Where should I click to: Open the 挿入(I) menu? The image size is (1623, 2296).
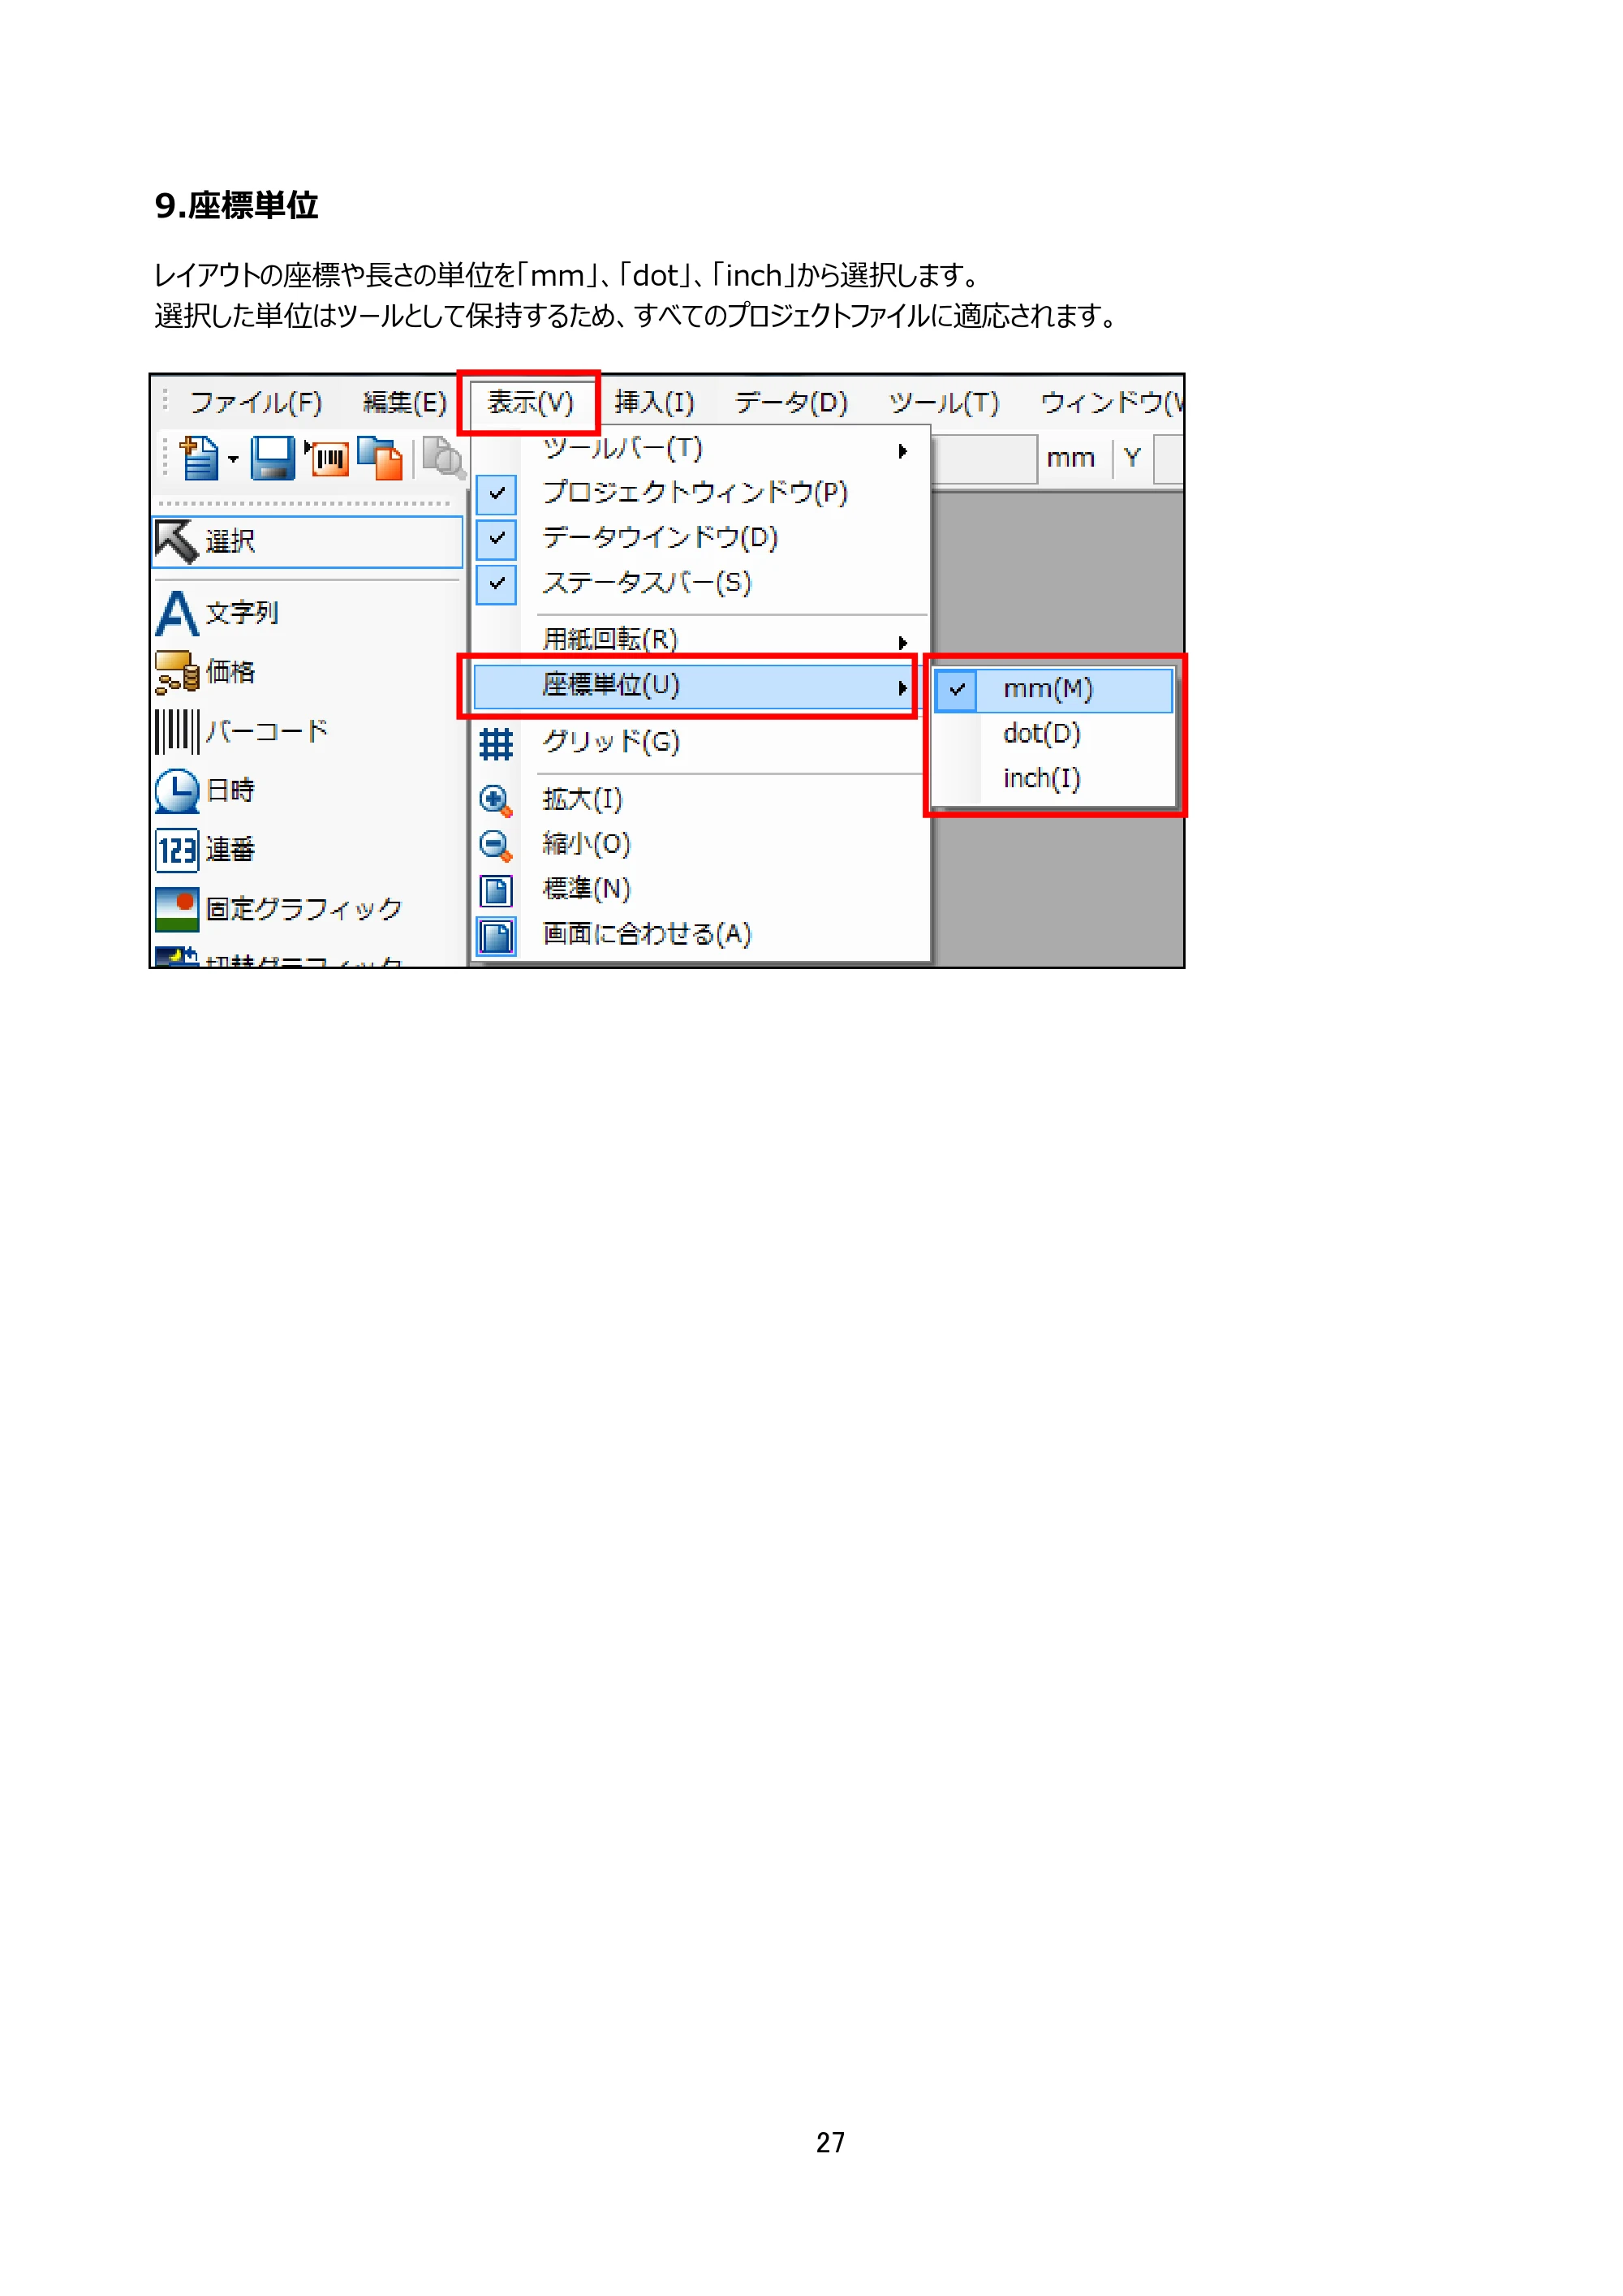654,403
